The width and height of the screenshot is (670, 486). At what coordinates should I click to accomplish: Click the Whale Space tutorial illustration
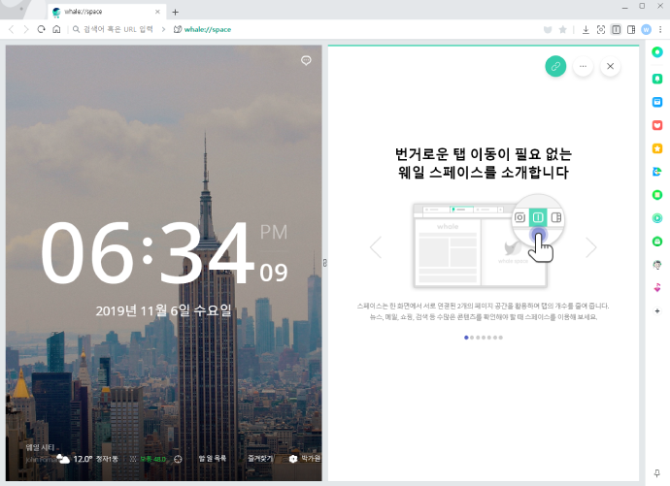pos(488,242)
